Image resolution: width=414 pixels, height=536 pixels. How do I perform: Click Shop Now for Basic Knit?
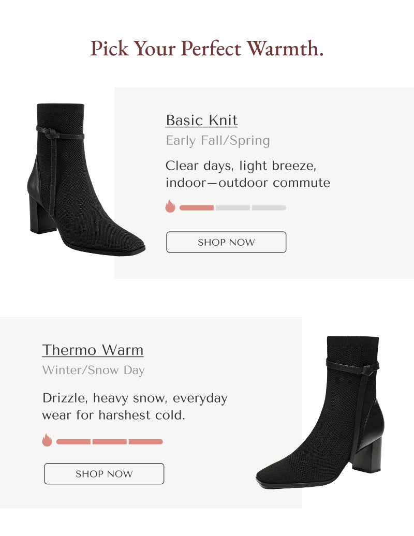click(x=226, y=242)
